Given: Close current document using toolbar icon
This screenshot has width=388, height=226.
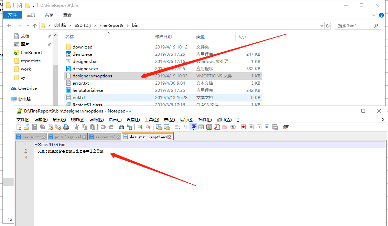Looking at the screenshot, I should (50, 127).
